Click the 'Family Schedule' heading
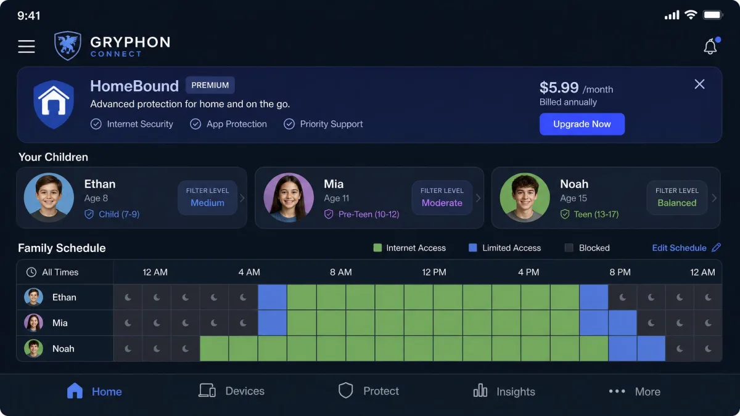This screenshot has width=740, height=416. [x=62, y=248]
